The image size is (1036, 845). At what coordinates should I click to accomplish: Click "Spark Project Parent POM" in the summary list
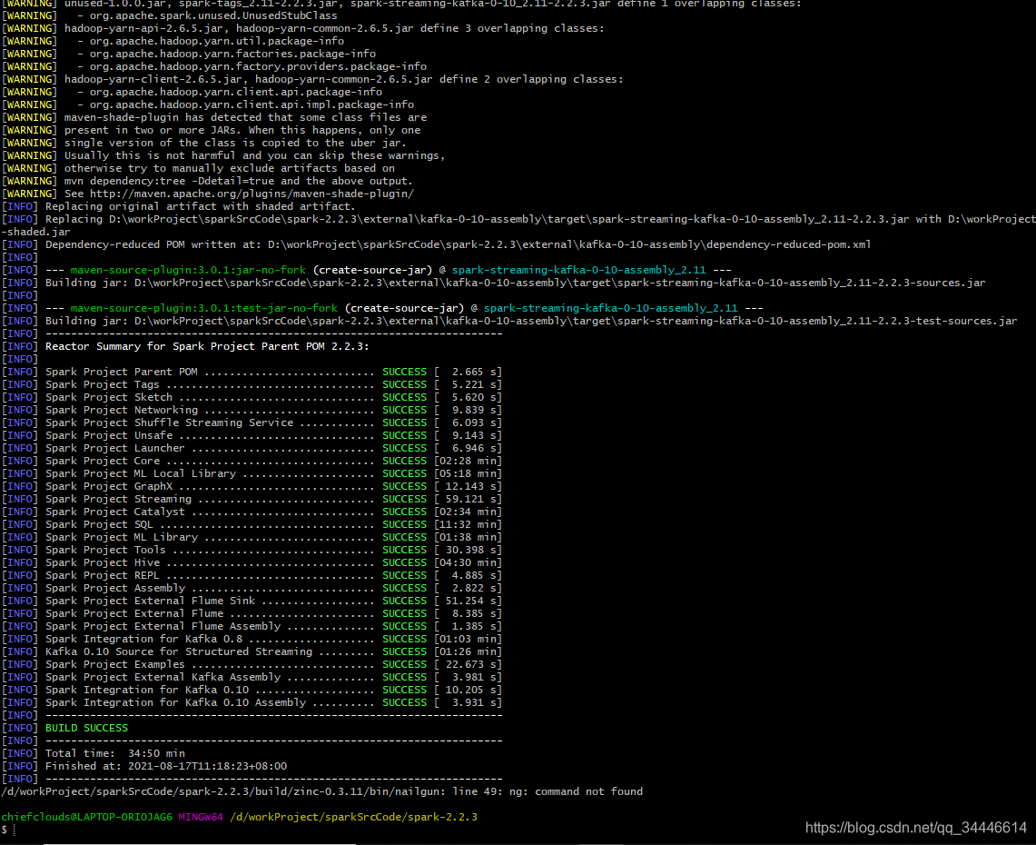click(x=121, y=372)
